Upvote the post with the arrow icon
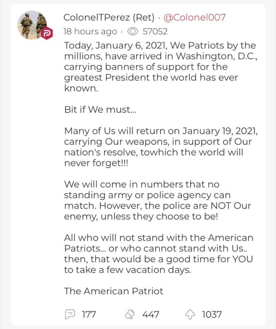The height and width of the screenshot is (329, 276). click(x=191, y=314)
